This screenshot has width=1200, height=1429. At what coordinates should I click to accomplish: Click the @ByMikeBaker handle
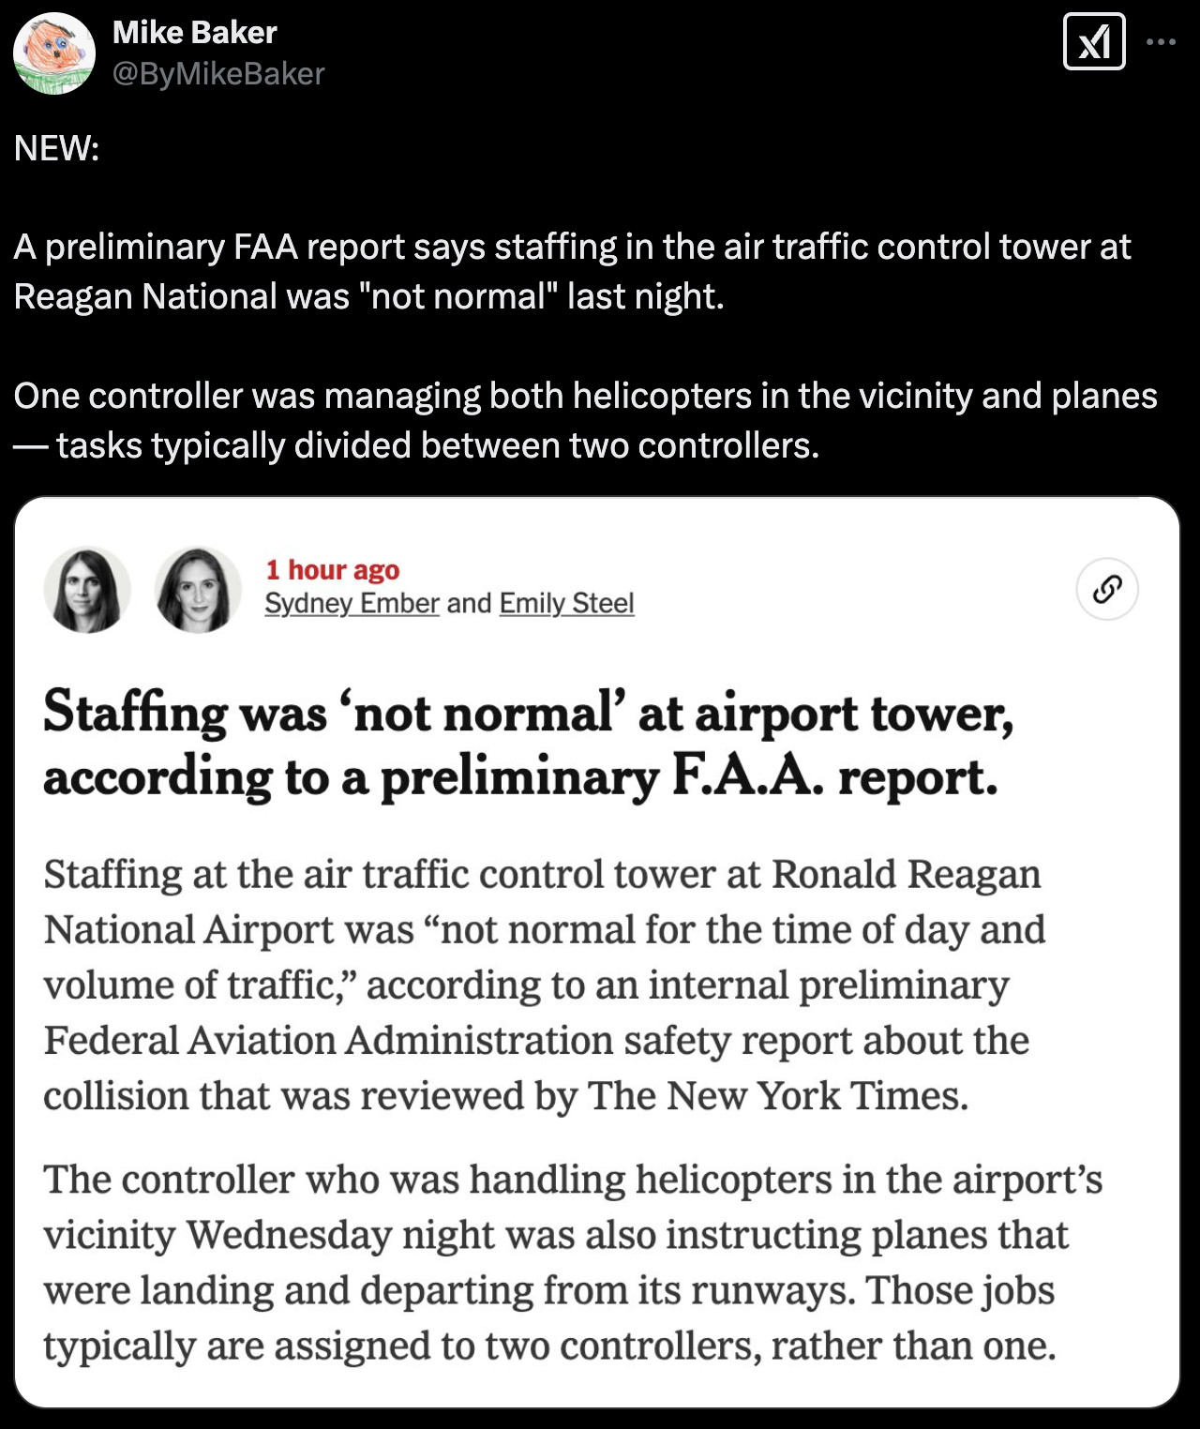pyautogui.click(x=218, y=73)
